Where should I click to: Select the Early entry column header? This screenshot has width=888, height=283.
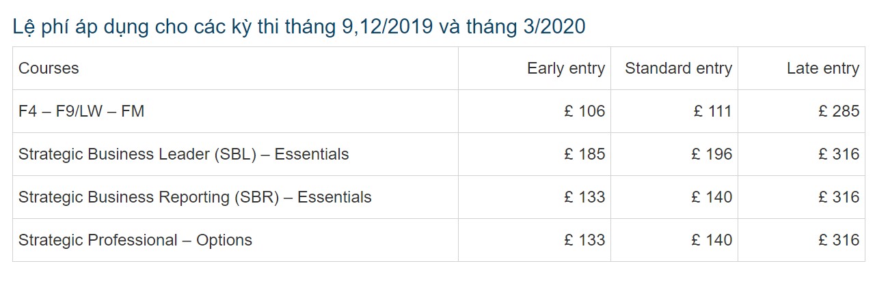pos(565,68)
